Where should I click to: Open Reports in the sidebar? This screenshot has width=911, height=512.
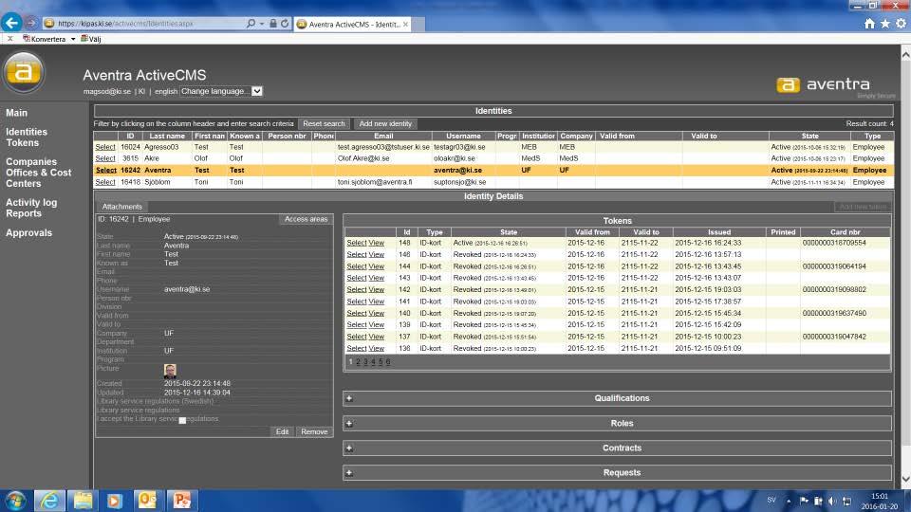pyautogui.click(x=23, y=213)
